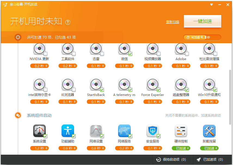Open the 网络服务 globe icon

tap(124, 131)
